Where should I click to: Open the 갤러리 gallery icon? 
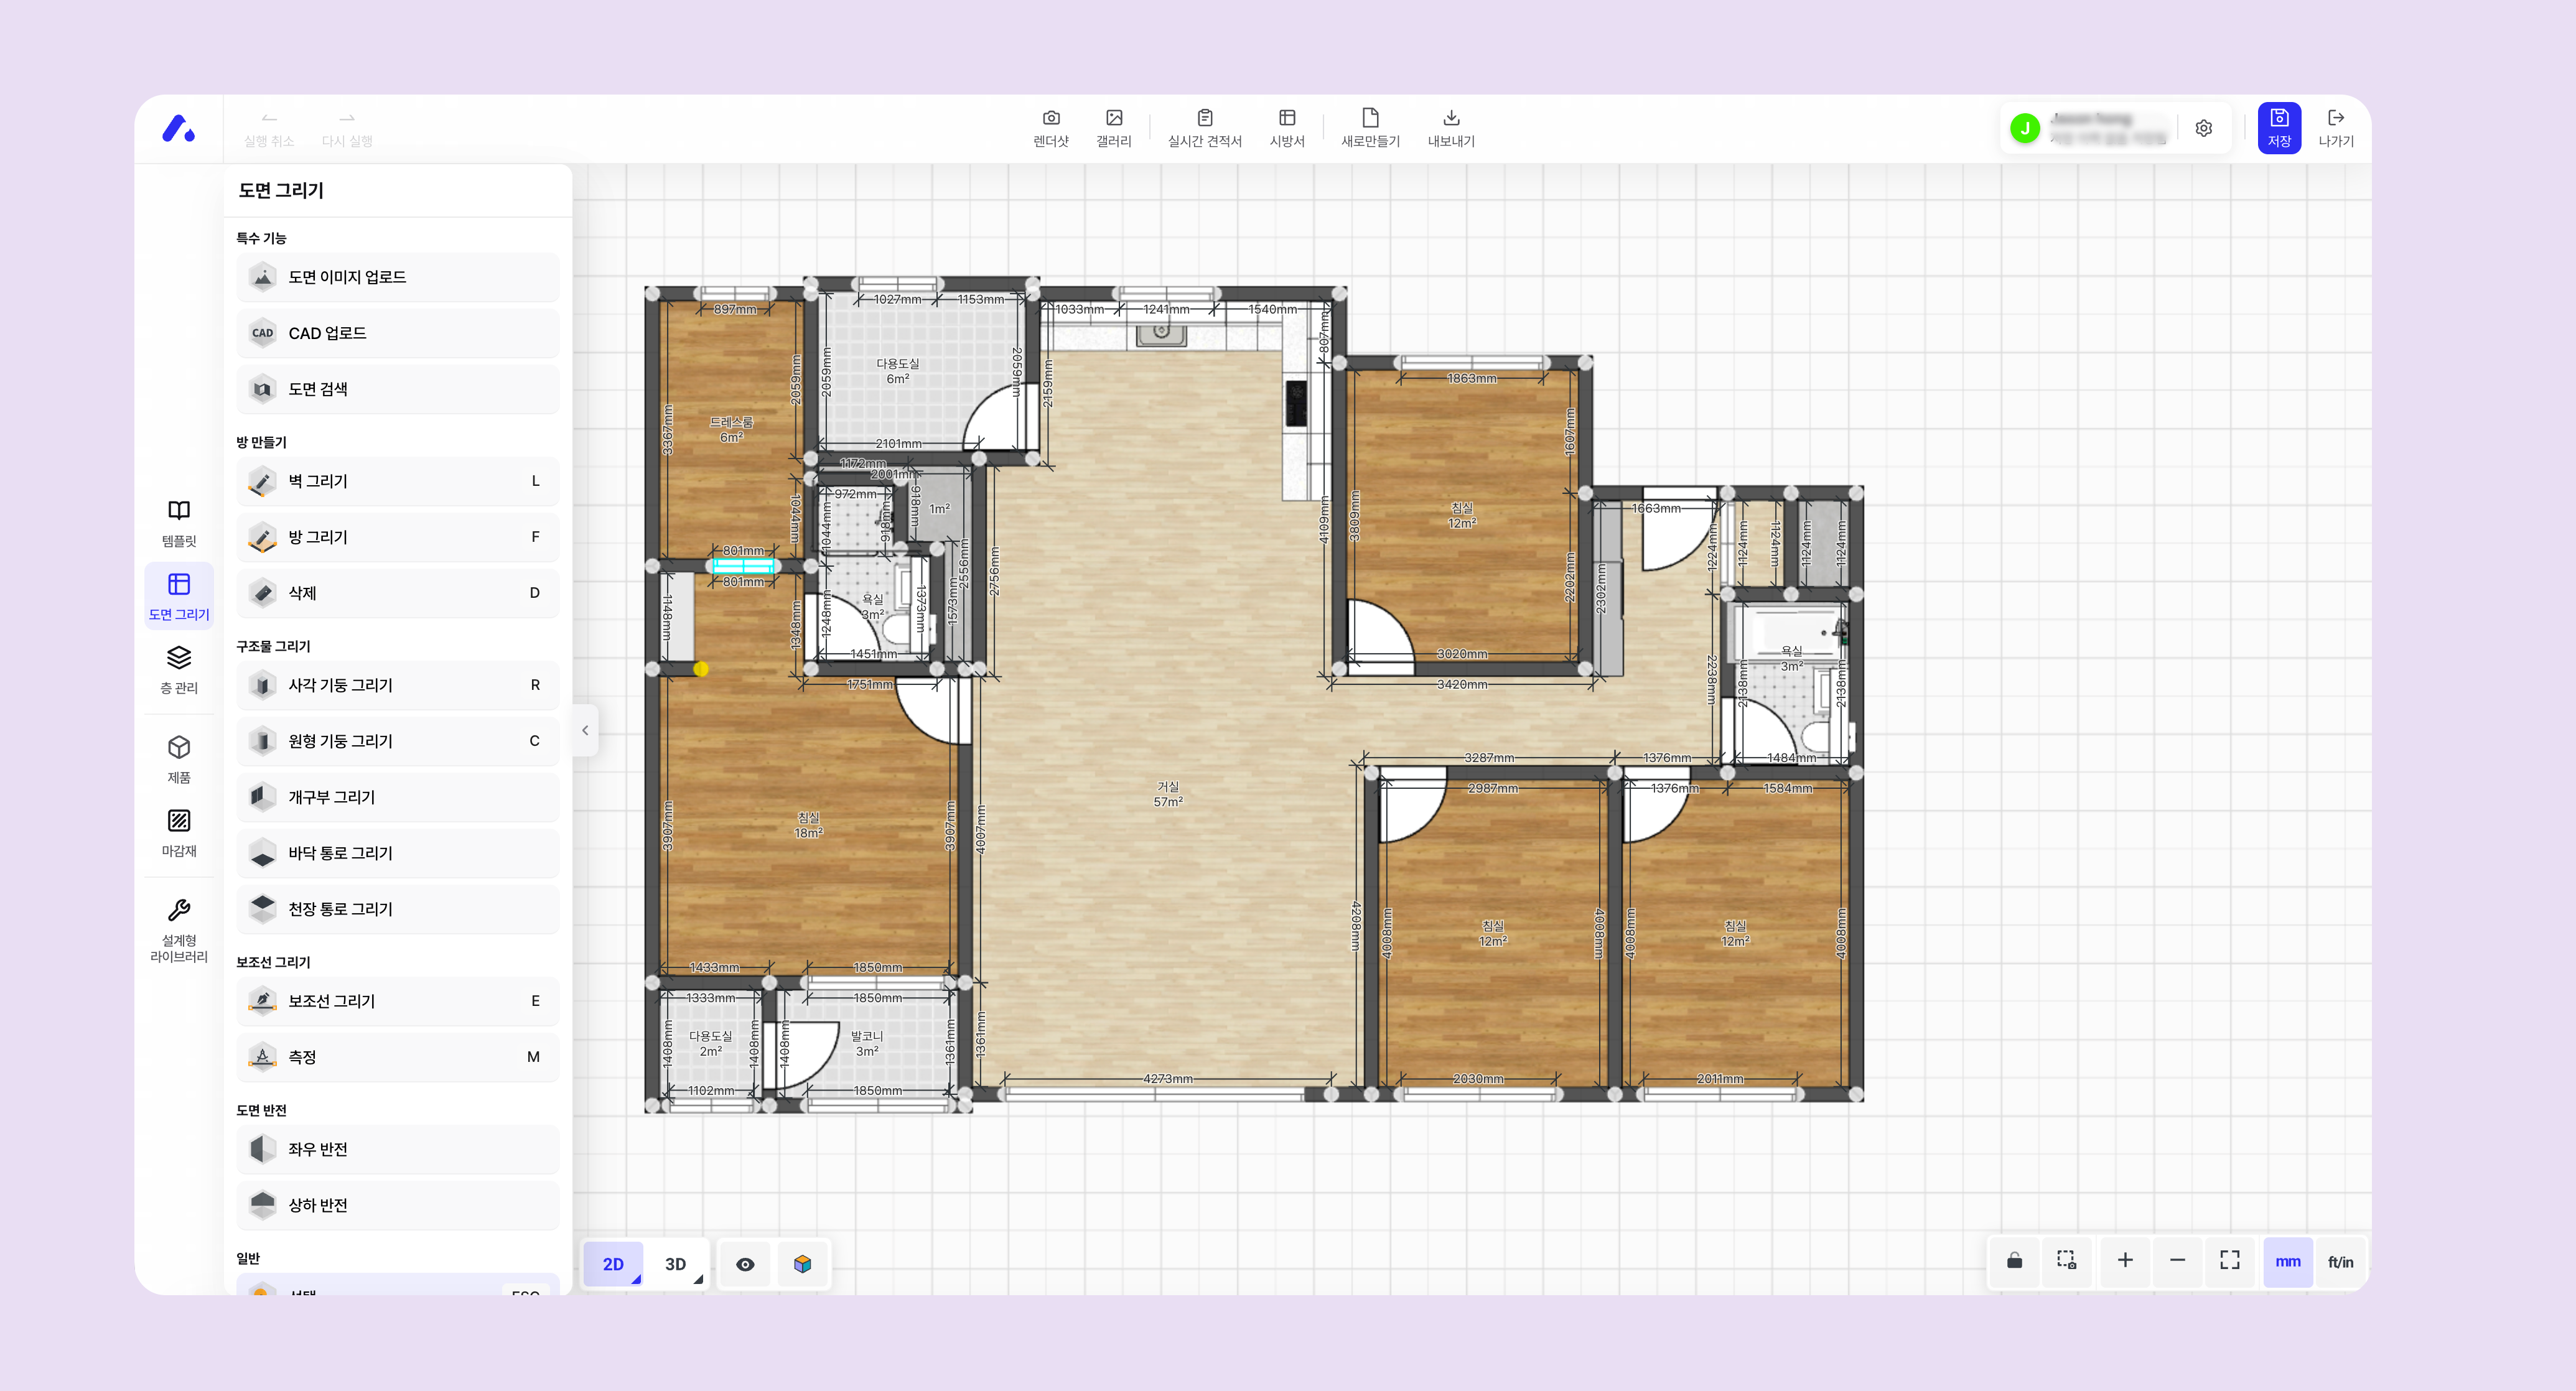[x=1113, y=118]
